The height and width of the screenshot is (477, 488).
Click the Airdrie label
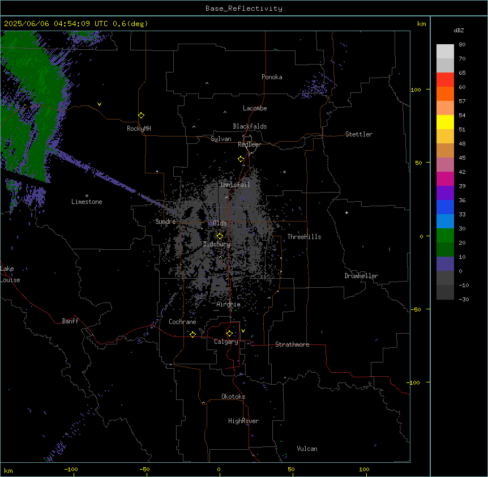(229, 304)
